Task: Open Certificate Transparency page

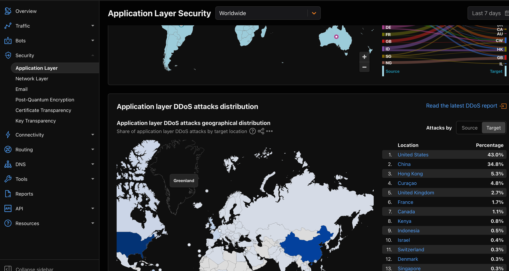Action: (43, 110)
